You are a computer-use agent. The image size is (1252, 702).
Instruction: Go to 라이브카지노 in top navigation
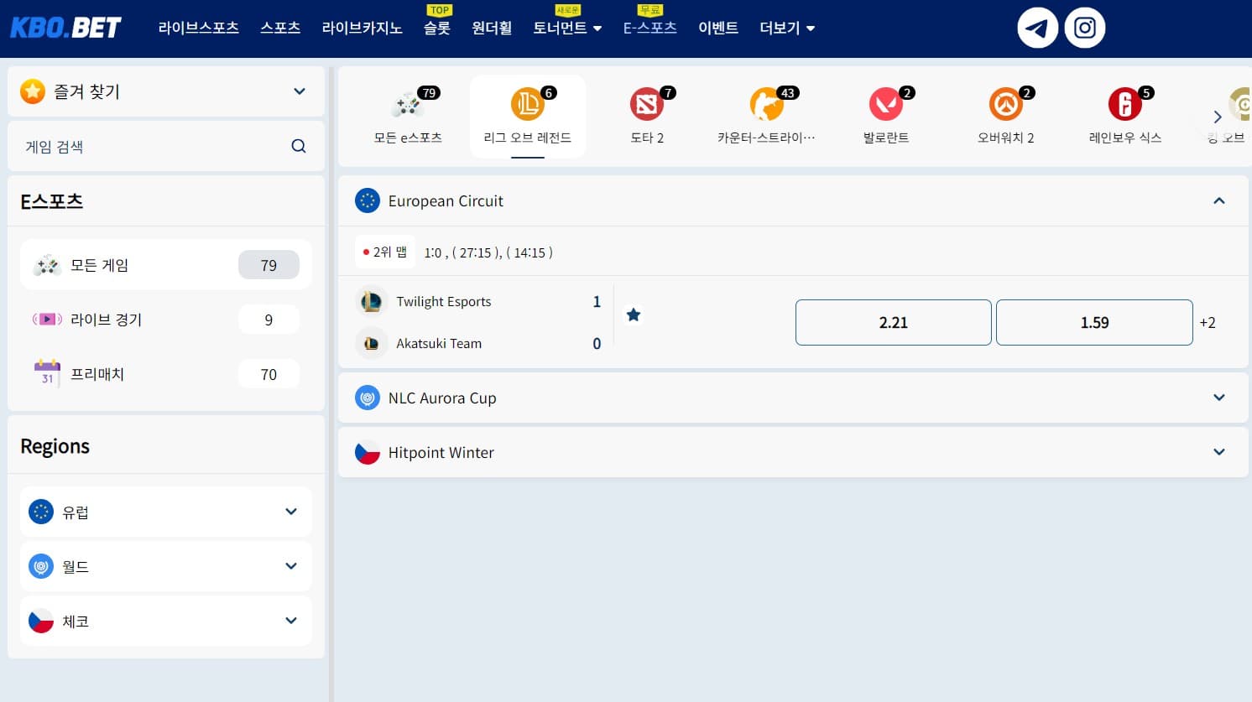(x=363, y=28)
